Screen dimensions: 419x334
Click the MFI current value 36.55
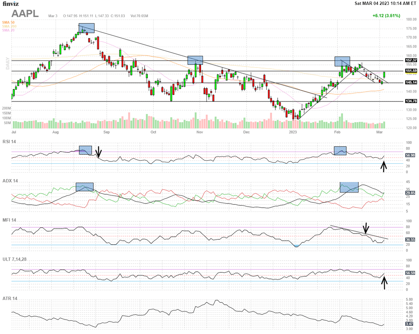click(410, 240)
